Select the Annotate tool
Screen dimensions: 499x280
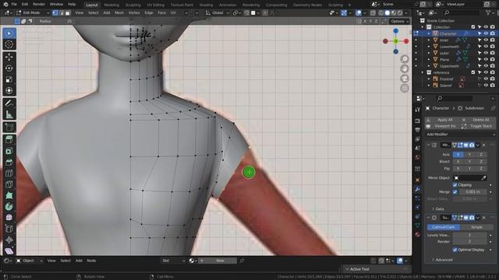9,103
